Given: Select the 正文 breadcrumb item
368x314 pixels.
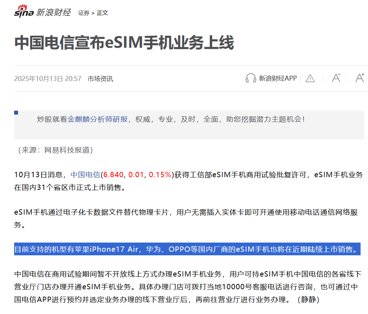Looking at the screenshot, I should coord(102,13).
